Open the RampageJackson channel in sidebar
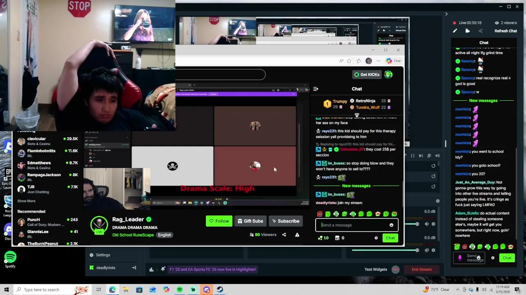The height and width of the screenshot is (295, 526). coord(47,177)
